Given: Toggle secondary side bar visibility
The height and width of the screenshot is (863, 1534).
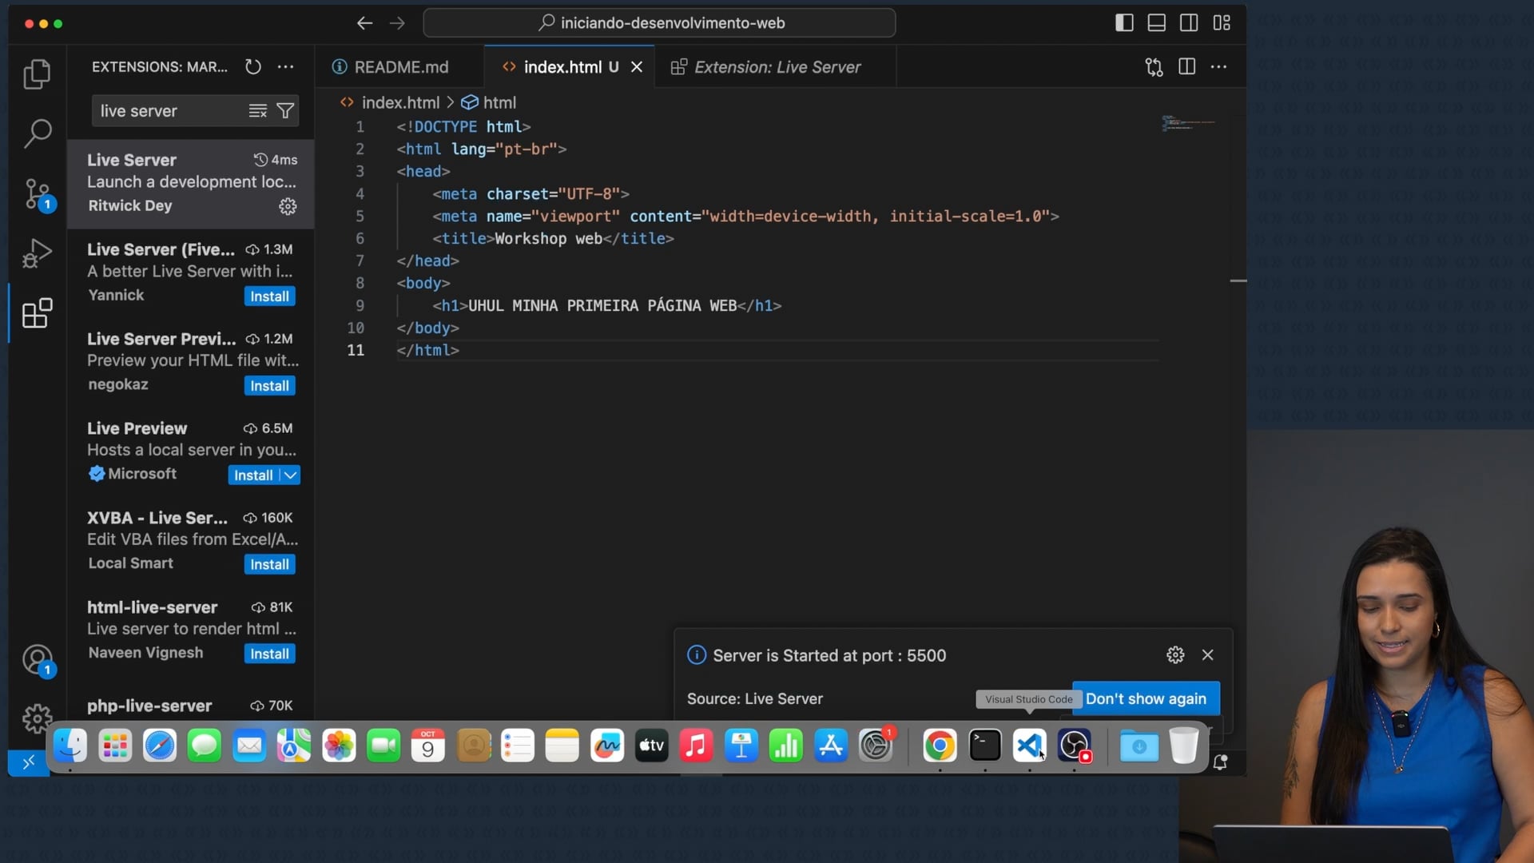Looking at the screenshot, I should (x=1189, y=22).
